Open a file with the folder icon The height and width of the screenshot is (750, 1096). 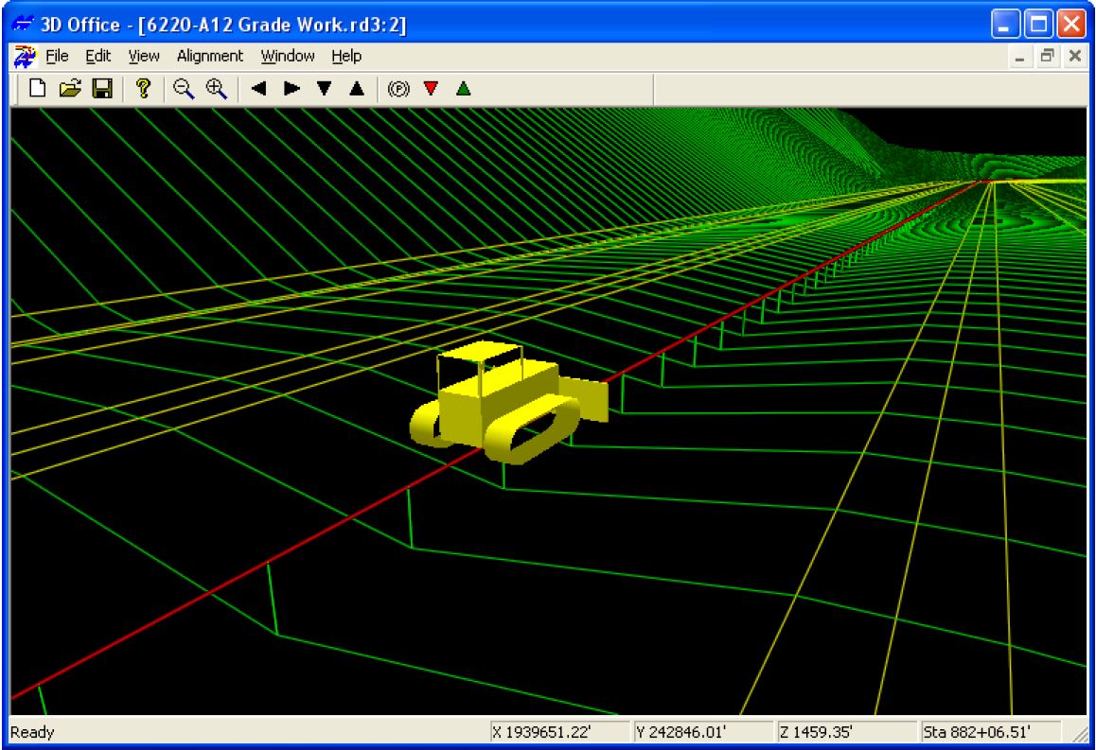pyautogui.click(x=70, y=89)
